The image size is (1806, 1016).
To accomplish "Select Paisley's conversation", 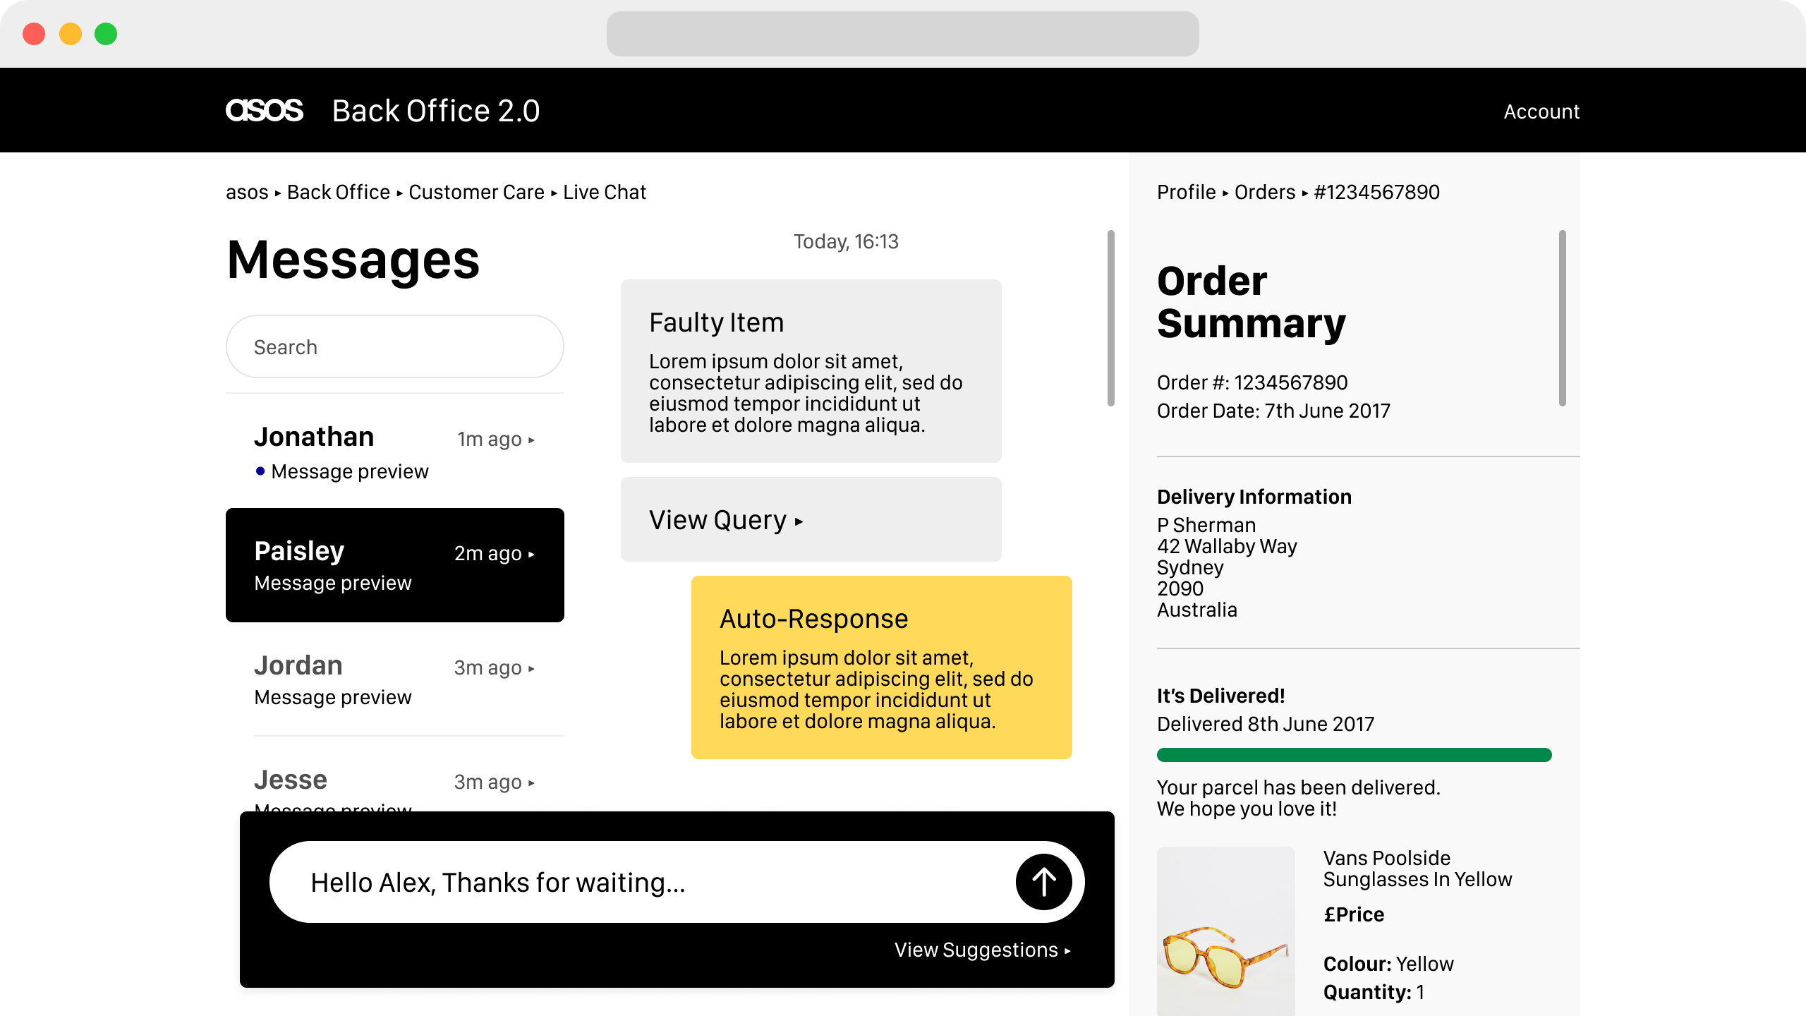I will [x=395, y=565].
